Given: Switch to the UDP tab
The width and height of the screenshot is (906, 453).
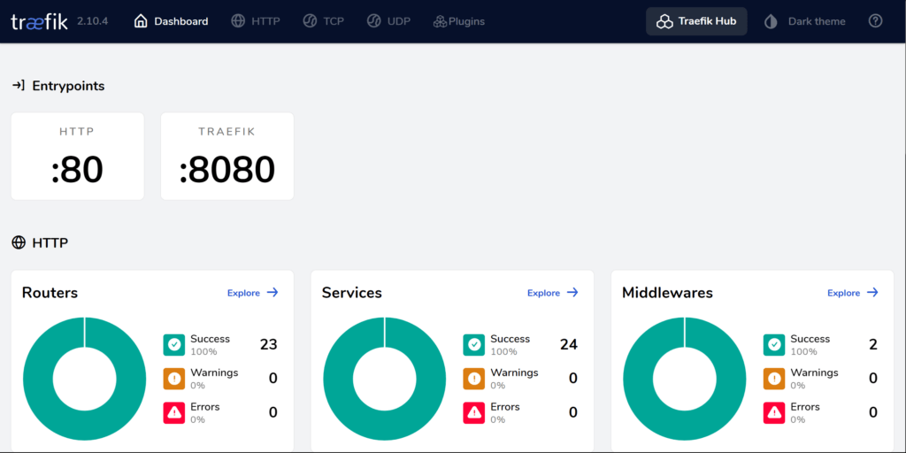Looking at the screenshot, I should 388,21.
